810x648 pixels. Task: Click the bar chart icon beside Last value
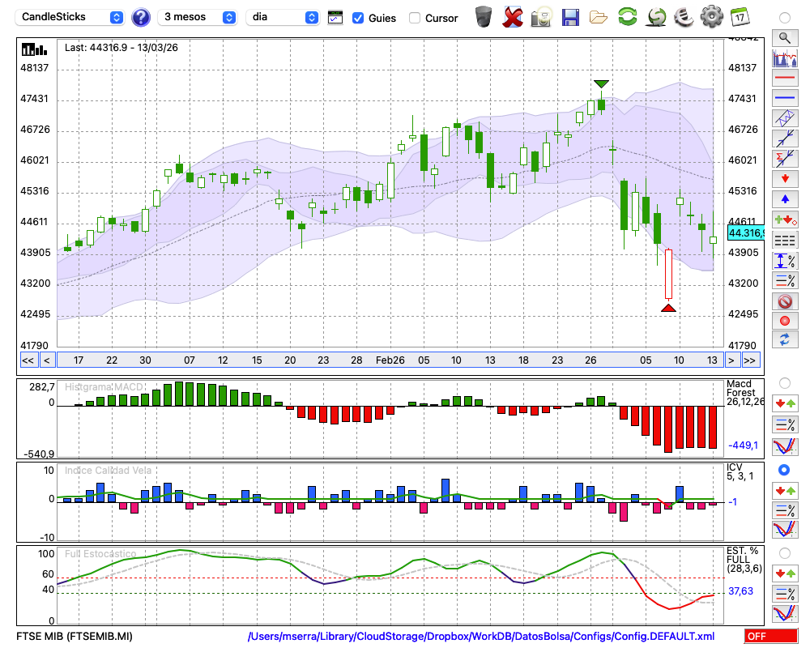34,49
